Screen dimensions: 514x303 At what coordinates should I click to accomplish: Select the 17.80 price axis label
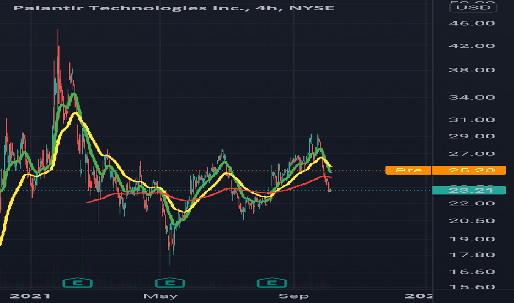coord(472,255)
